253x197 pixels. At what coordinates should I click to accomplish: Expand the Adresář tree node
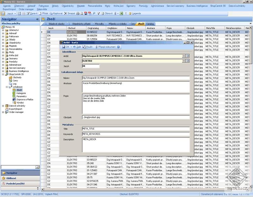pos(3,33)
